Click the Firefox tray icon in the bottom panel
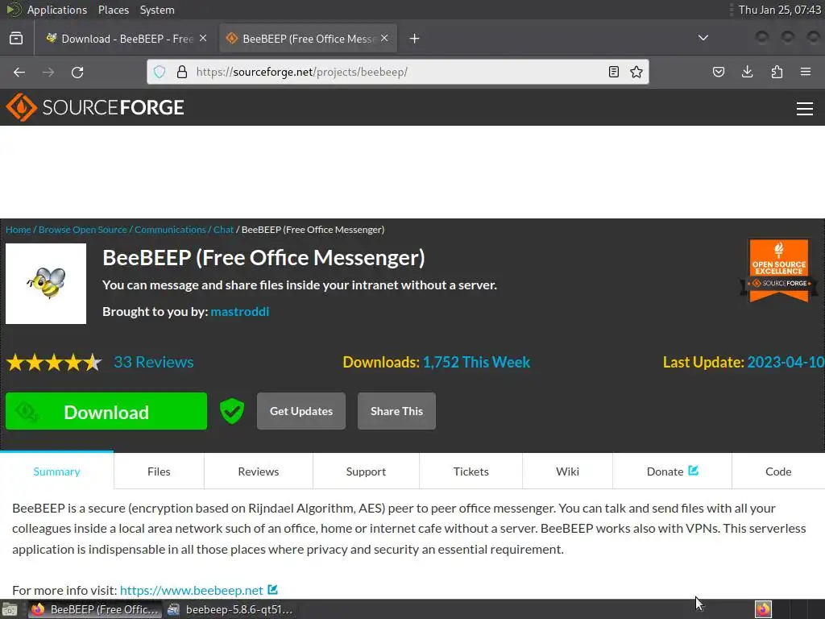 pos(764,609)
